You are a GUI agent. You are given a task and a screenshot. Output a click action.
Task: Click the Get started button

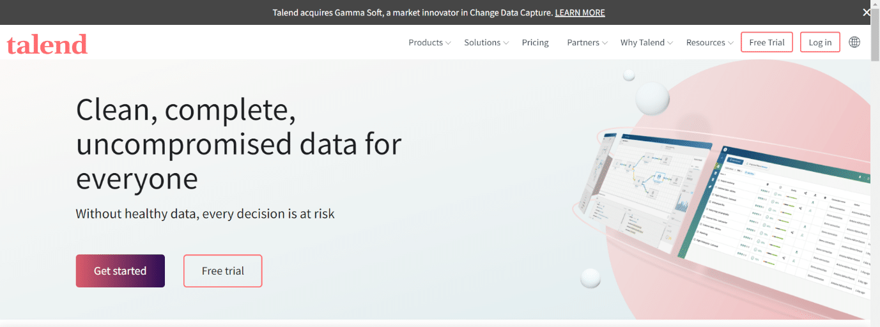pos(120,271)
